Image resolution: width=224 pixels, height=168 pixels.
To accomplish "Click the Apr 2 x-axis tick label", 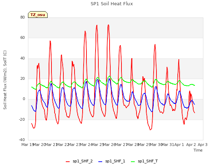I will click(x=191, y=145).
